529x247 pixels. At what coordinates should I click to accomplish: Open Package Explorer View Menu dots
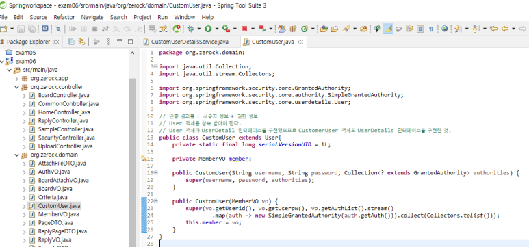click(108, 42)
